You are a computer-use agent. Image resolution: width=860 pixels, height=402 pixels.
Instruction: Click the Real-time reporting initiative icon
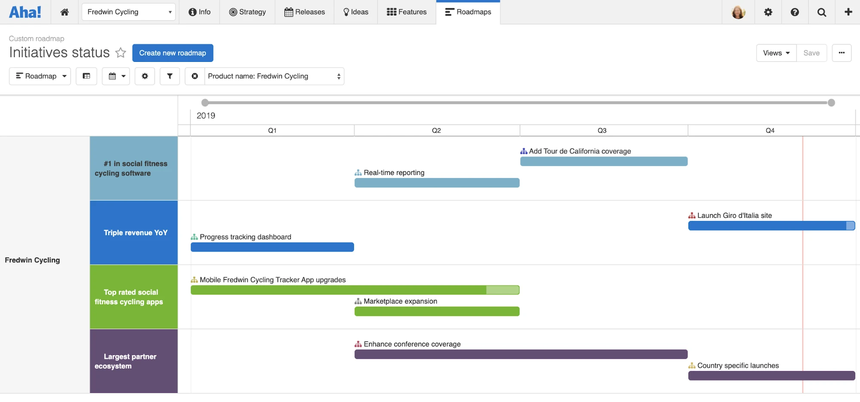point(358,173)
